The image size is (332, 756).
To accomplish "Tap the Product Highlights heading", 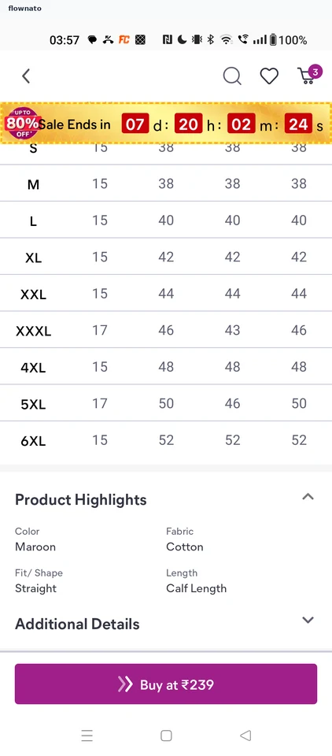I will tap(80, 499).
